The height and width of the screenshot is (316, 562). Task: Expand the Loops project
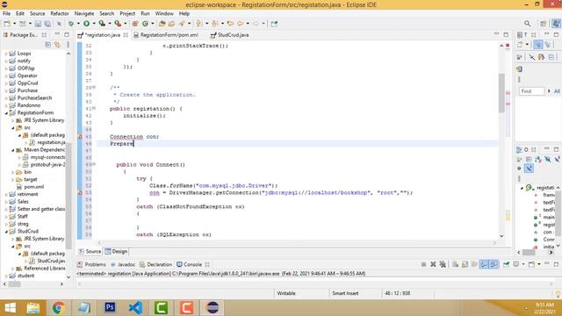point(6,54)
